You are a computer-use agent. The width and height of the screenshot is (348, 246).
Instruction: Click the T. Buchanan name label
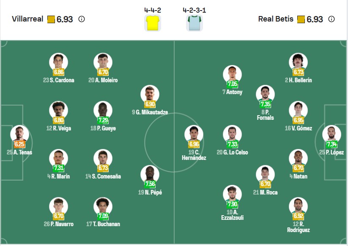106,224
